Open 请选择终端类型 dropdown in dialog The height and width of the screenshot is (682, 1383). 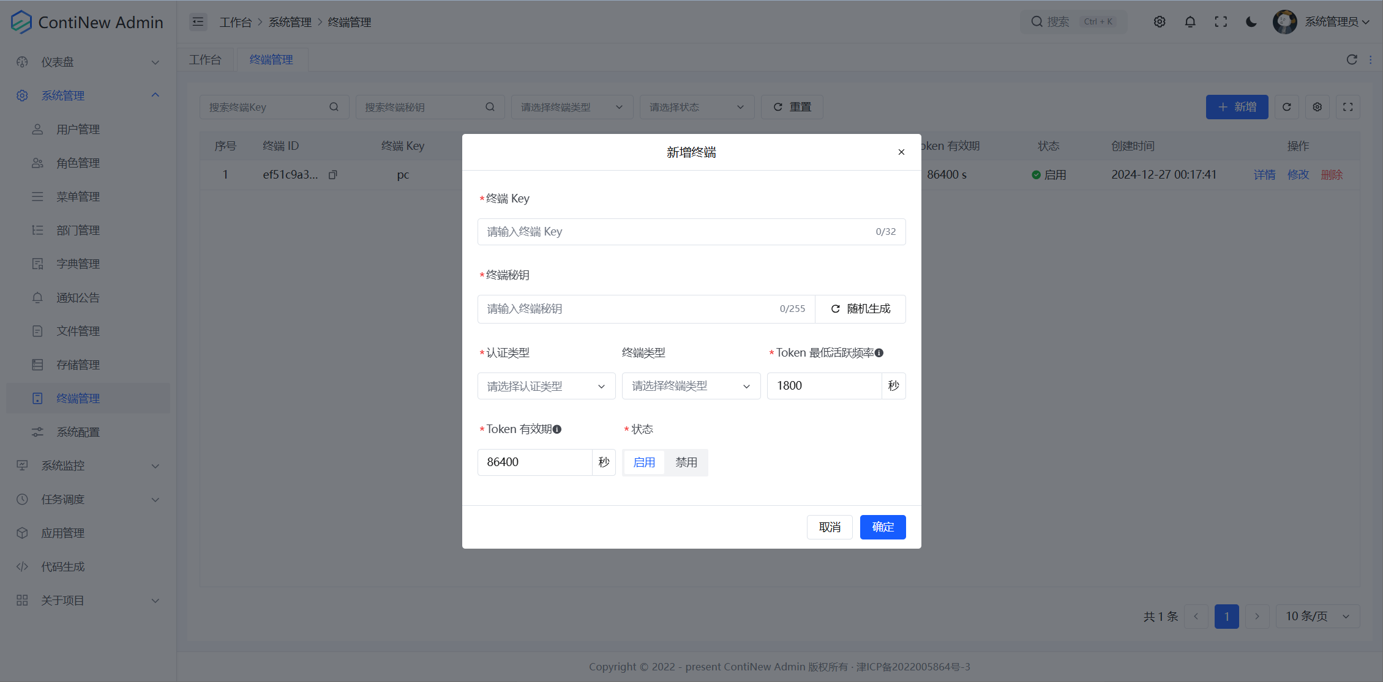[x=691, y=386]
